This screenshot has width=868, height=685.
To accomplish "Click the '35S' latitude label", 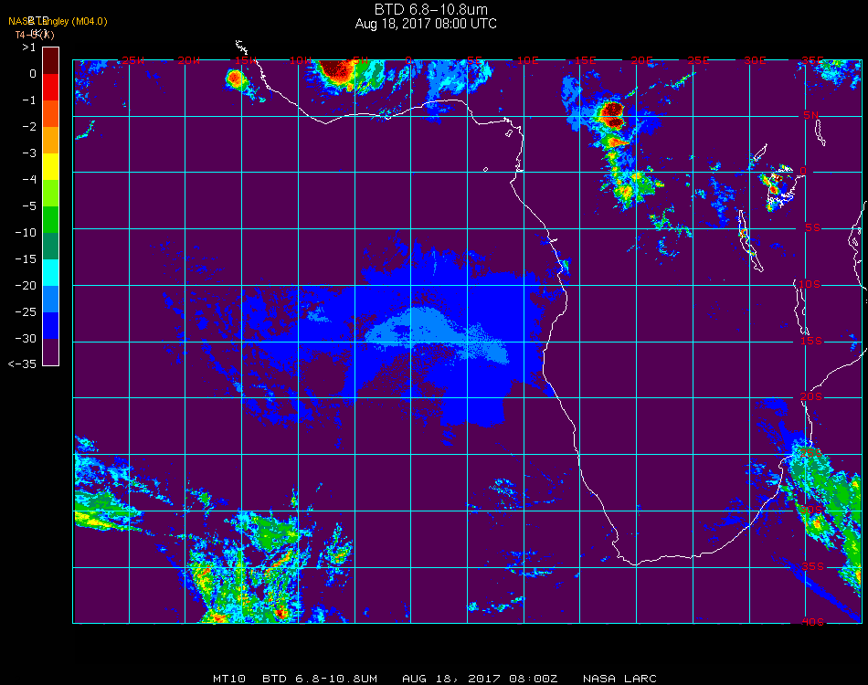I will click(812, 566).
